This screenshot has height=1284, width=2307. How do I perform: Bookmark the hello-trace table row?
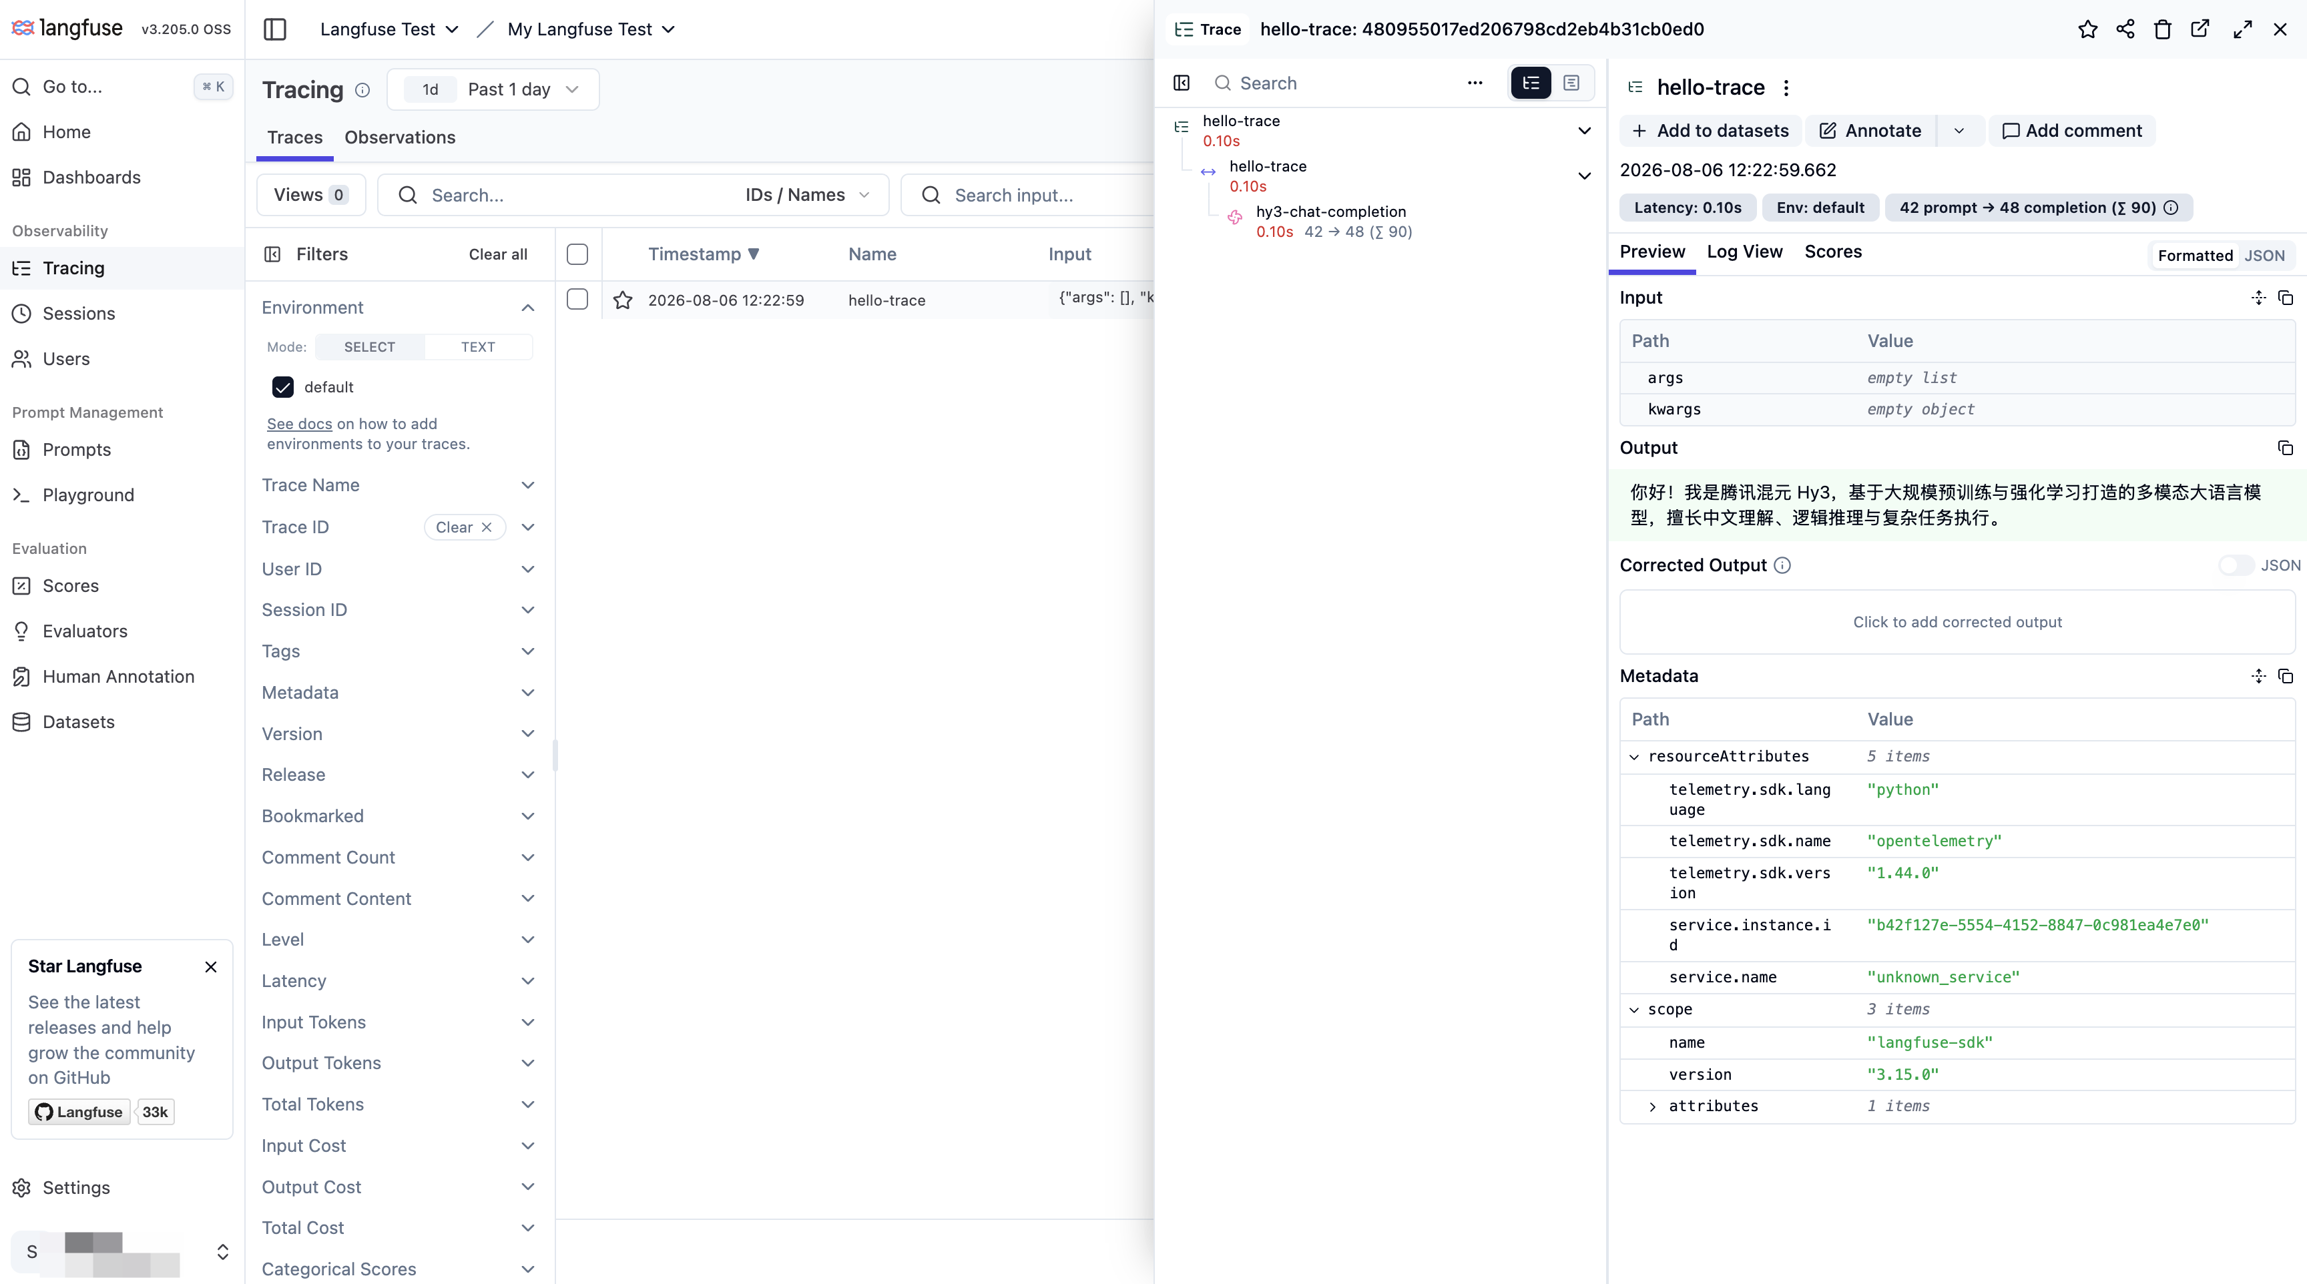click(x=622, y=300)
